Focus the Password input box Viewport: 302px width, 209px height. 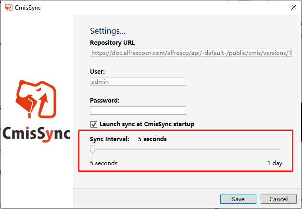(138, 110)
